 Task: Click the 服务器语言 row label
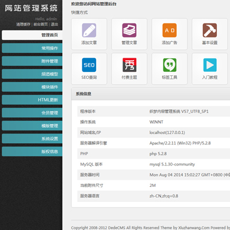point(90,196)
